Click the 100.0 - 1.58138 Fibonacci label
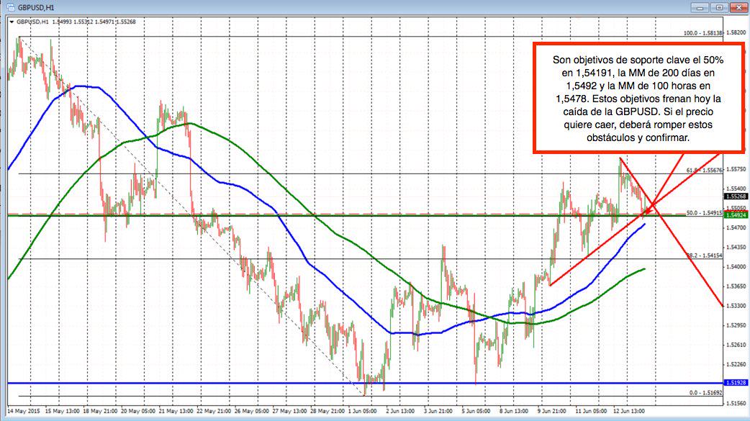The height and width of the screenshot is (421, 750). coord(702,33)
